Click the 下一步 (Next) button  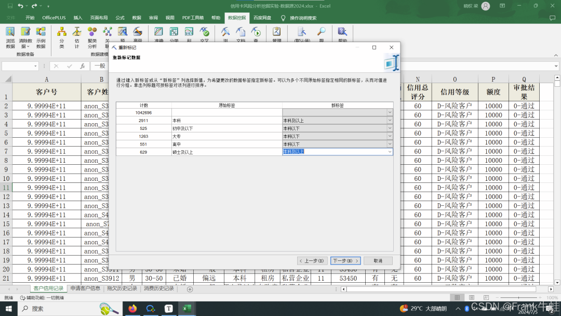tap(345, 260)
